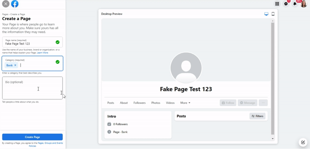This screenshot has height=149, width=310.
Task: Select the About tab in preview
Action: [x=124, y=103]
